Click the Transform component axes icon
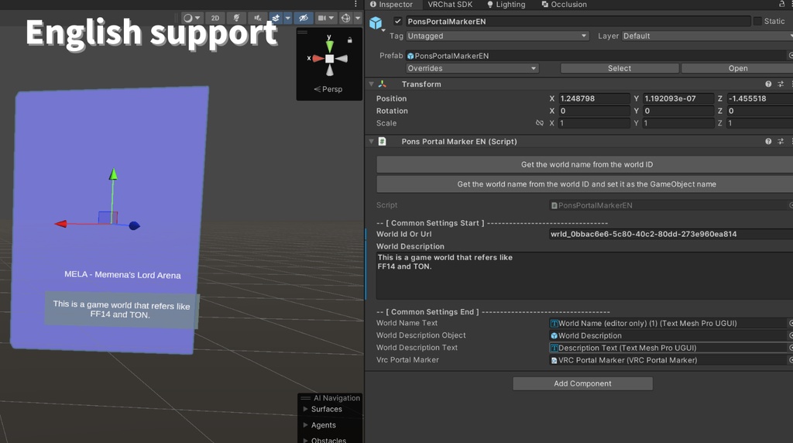The width and height of the screenshot is (793, 443). pos(383,84)
